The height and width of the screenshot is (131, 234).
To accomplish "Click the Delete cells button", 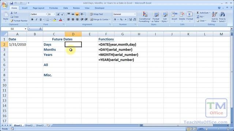I will [x=182, y=17].
